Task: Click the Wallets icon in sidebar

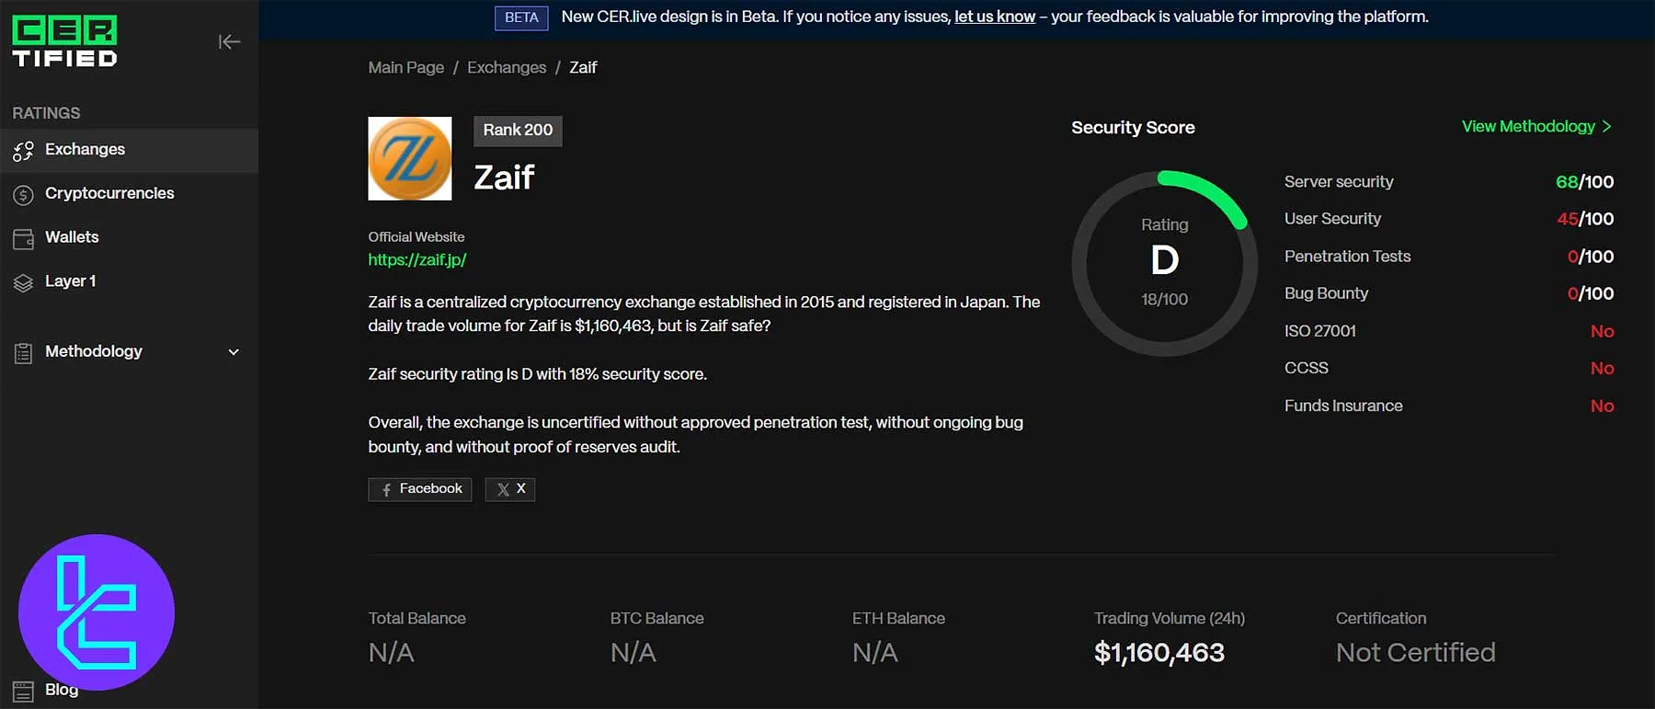Action: click(x=23, y=238)
